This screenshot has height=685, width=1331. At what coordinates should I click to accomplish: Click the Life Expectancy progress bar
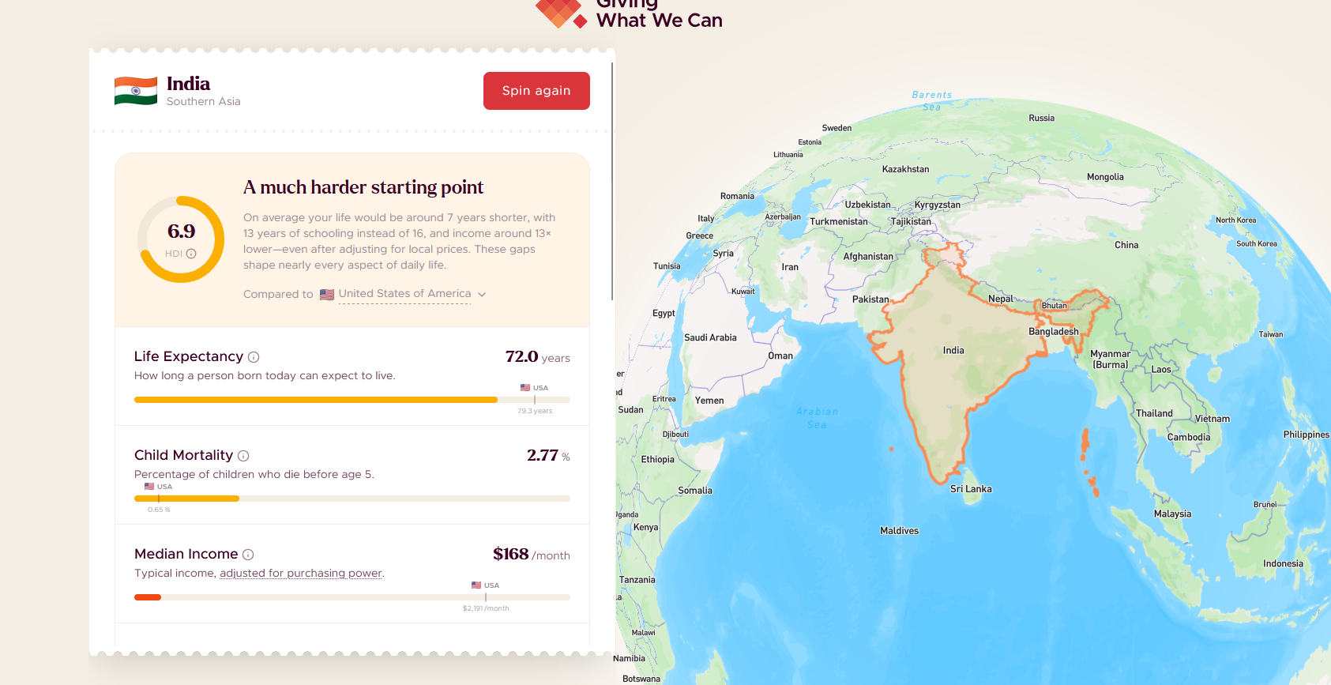click(352, 400)
